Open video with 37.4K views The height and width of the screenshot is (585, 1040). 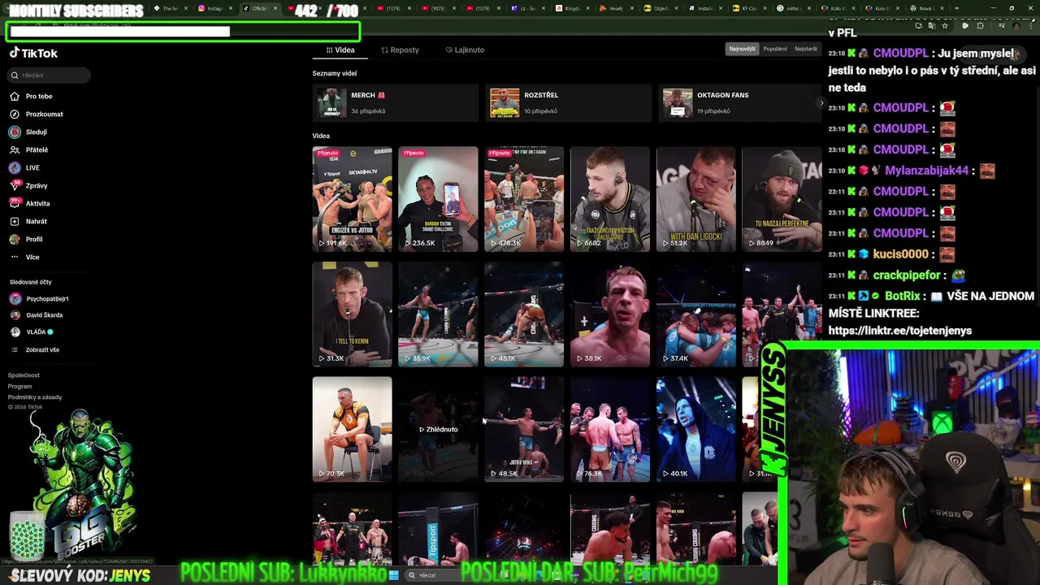(696, 314)
